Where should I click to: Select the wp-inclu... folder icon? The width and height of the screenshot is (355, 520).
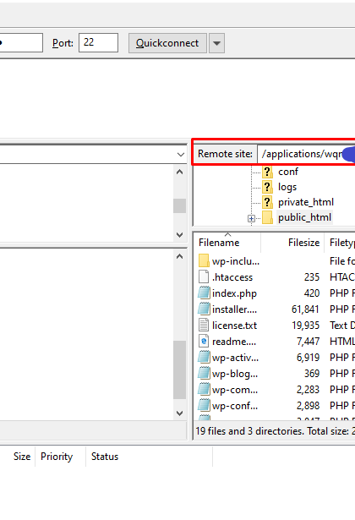point(204,261)
